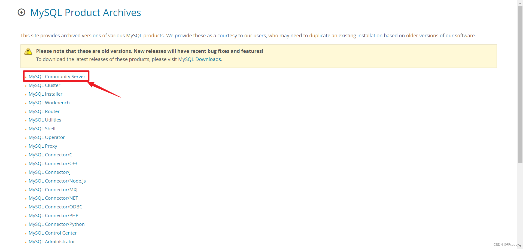
Task: Open MySQL Connector/Node.js archives
Action: (57, 181)
